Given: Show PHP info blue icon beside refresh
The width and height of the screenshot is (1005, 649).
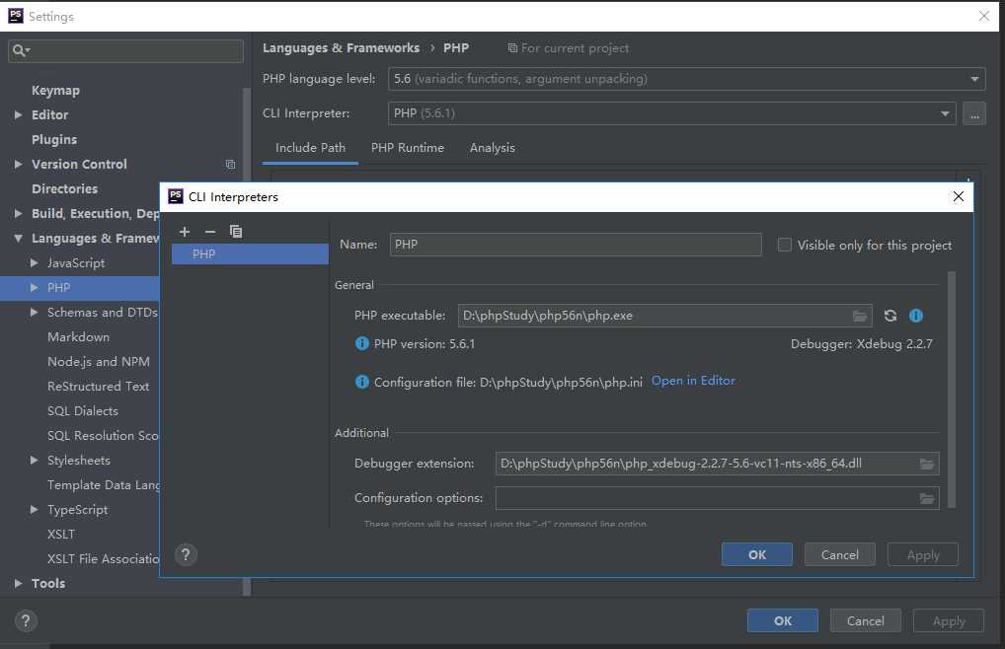Looking at the screenshot, I should pos(916,316).
